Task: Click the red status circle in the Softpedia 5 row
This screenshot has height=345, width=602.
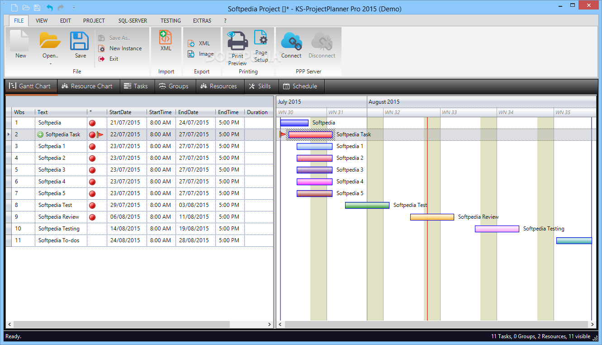Action: tap(92, 193)
